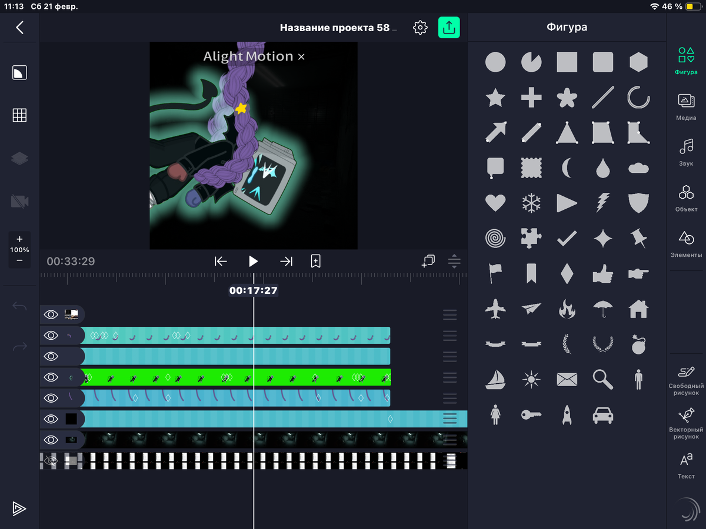The width and height of the screenshot is (706, 529).
Task: Open the add-layer group icon
Action: [x=428, y=261]
